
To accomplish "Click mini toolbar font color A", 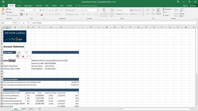I will point(23,56).
